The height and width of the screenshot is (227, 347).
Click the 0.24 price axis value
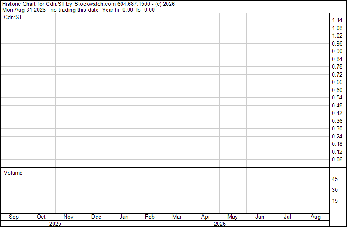(x=337, y=137)
